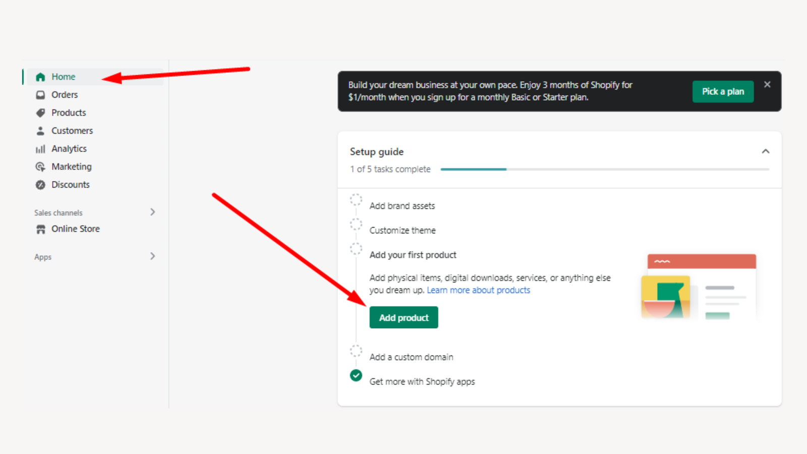Click the Home house icon in sidebar
The height and width of the screenshot is (454, 807).
tap(40, 77)
